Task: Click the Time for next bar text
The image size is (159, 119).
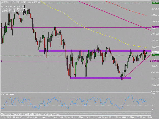Action: (15, 9)
